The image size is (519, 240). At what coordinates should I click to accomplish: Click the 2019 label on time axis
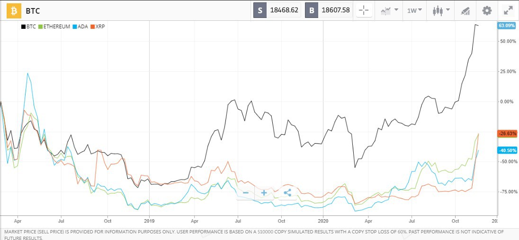pyautogui.click(x=149, y=221)
